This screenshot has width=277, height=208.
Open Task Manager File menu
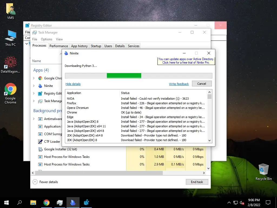click(35, 39)
